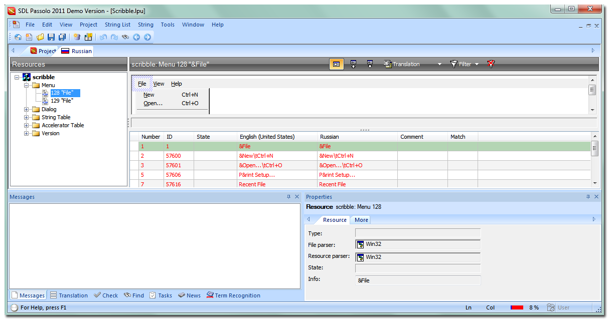Screen dimensions: 609x320
Task: Click the open folder toolbar icon
Action: pos(40,37)
